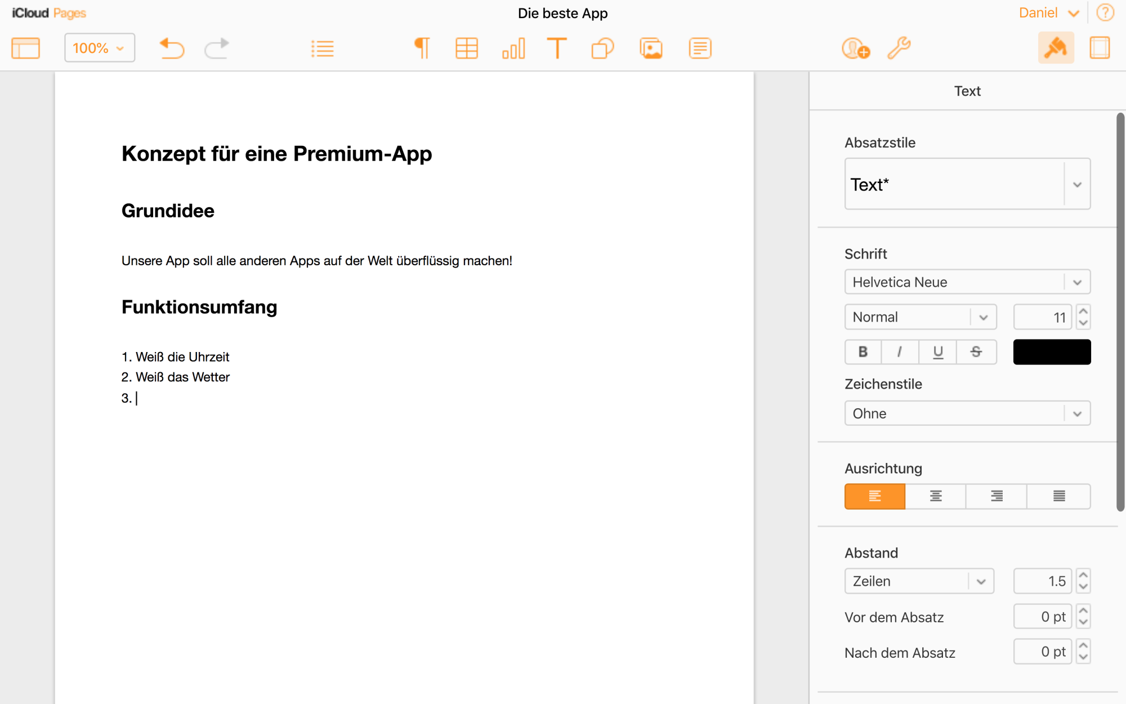Select justified text alignment
This screenshot has width=1126, height=704.
[1058, 496]
